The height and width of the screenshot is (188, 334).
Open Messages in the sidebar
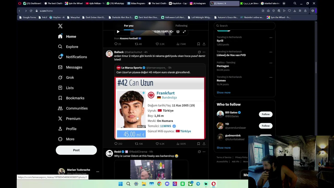coord(70,67)
